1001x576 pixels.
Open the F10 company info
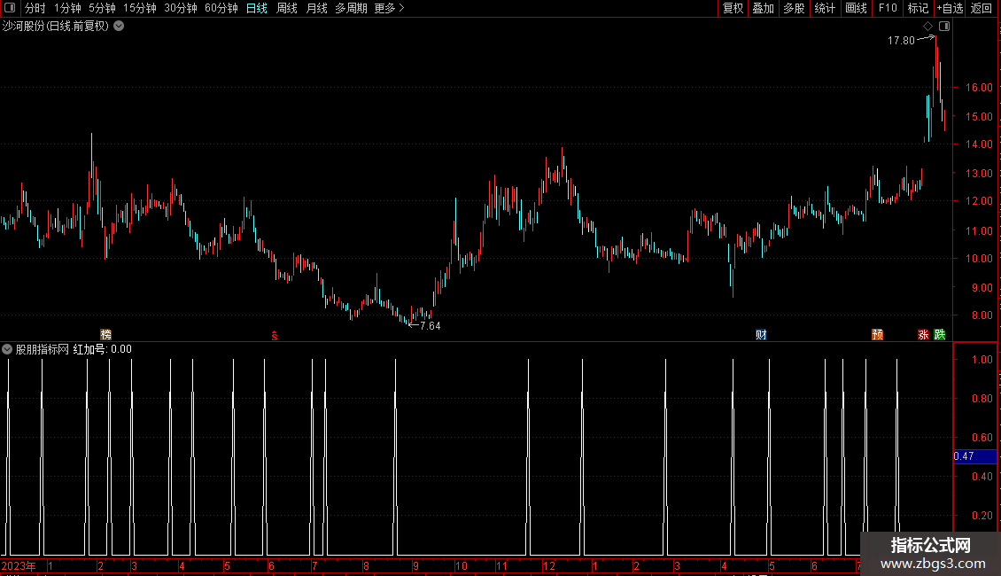(x=888, y=8)
